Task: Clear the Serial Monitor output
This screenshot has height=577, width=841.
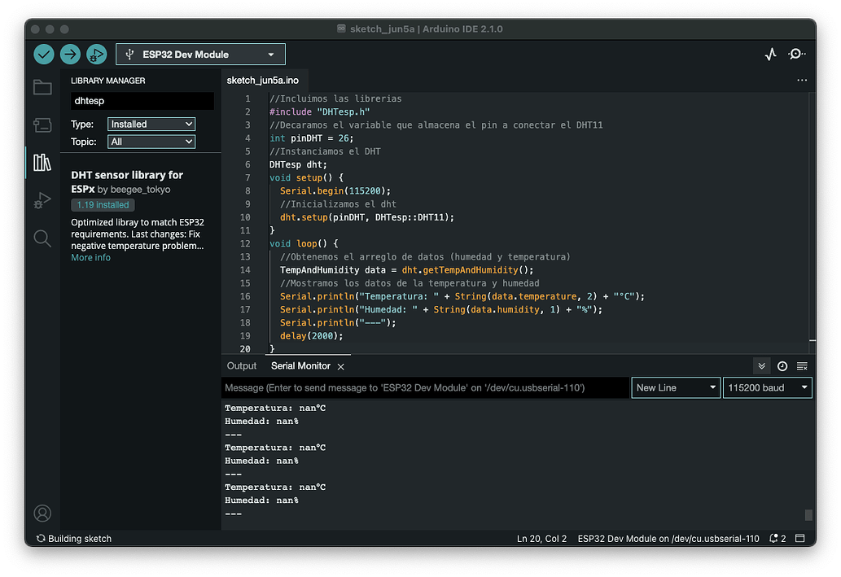Action: click(x=803, y=366)
